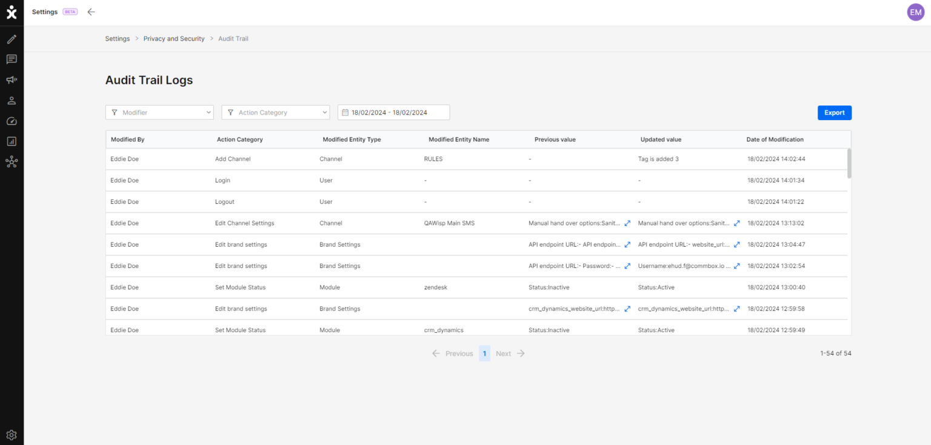Click the Export button

pos(834,113)
